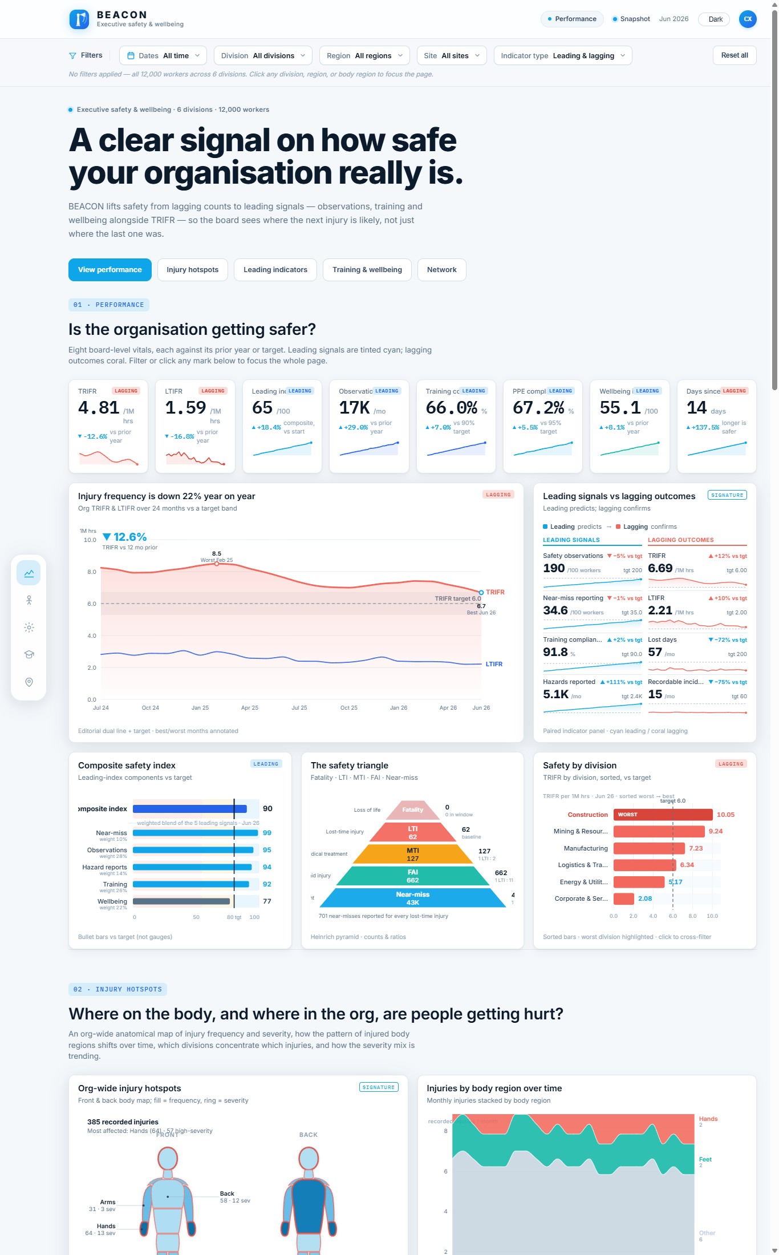Click the composite index bullet bar
Image resolution: width=779 pixels, height=1255 pixels.
point(190,809)
